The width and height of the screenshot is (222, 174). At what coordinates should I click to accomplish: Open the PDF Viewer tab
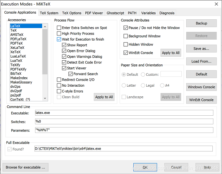point(94,13)
